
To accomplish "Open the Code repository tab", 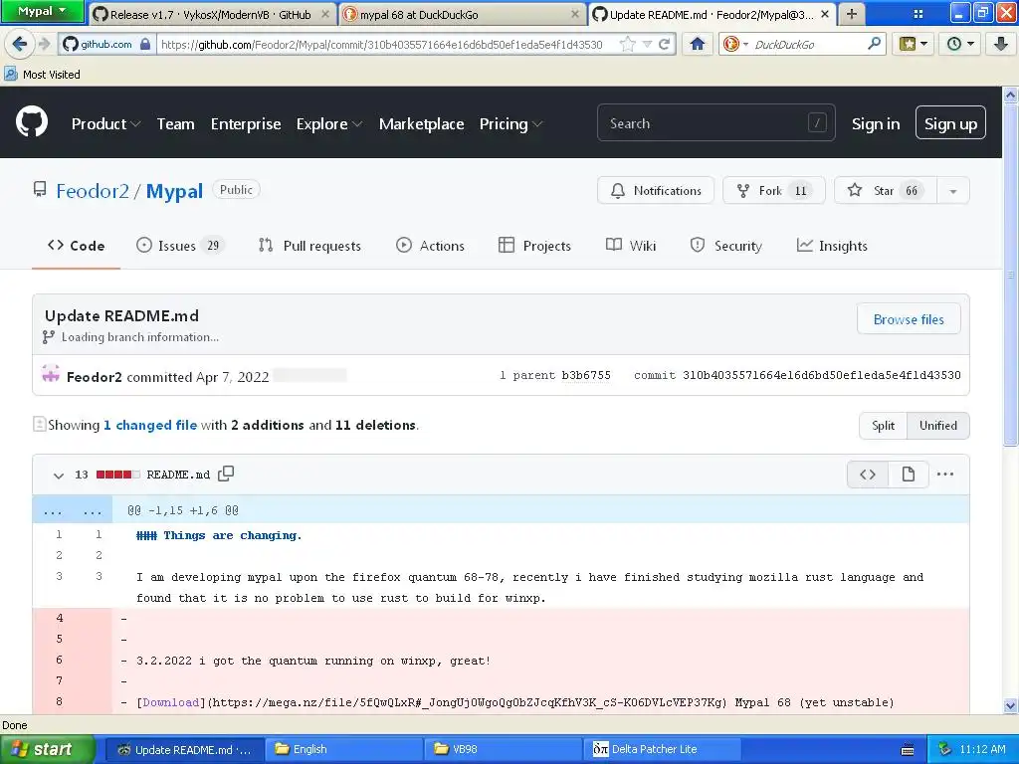I will pos(76,246).
